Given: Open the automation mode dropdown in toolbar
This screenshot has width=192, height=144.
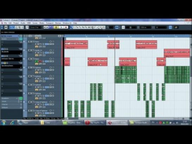Looking at the screenshot, I should [x=36, y=27].
